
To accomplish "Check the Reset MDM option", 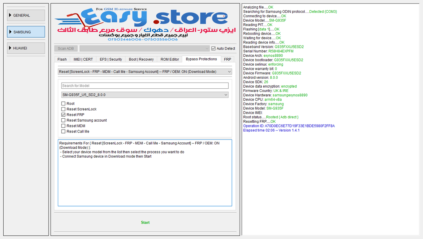I will click(63, 126).
